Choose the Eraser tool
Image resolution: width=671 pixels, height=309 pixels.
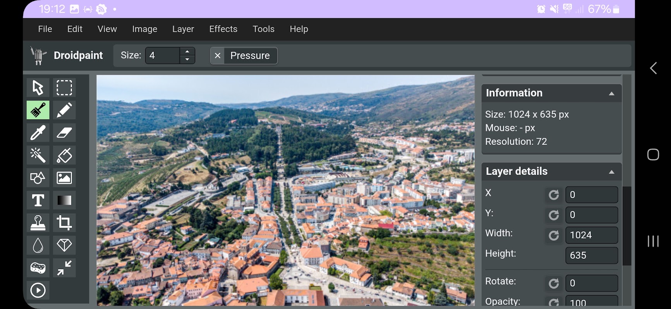tap(64, 132)
